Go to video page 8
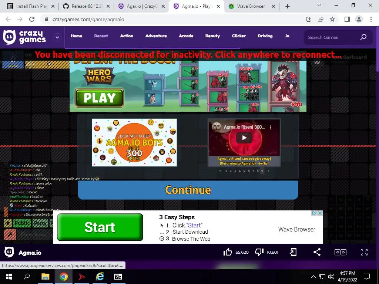Image resolution: width=379 pixels, height=284 pixels. pos(258,171)
